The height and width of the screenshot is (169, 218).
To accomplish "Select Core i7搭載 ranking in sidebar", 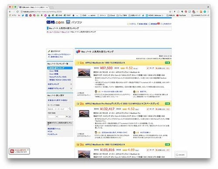I will tap(54, 71).
